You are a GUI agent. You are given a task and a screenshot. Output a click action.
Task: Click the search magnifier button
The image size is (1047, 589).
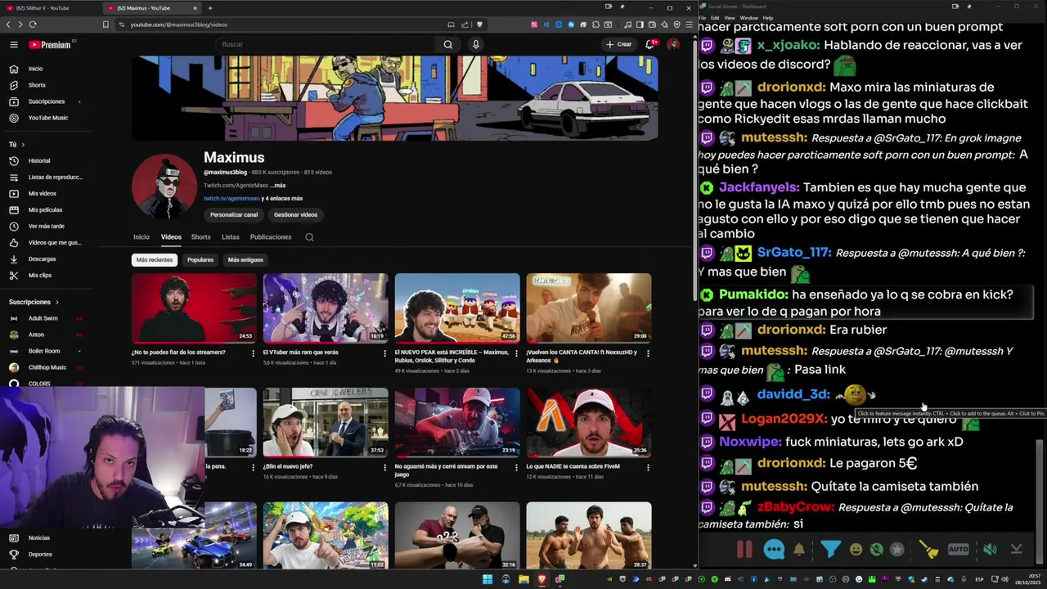pyautogui.click(x=447, y=44)
